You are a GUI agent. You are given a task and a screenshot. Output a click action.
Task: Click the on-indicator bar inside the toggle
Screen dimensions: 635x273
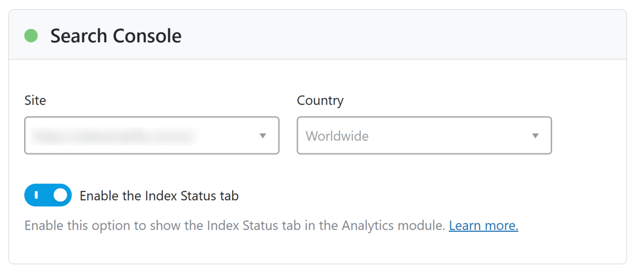[x=36, y=195]
